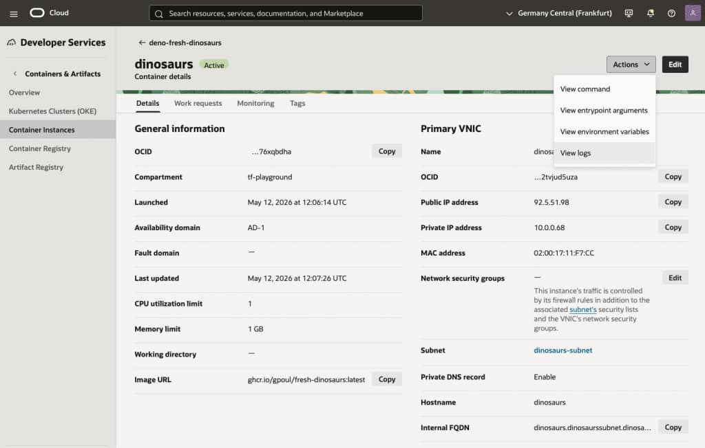
Task: Click the back chevron beside Containers & Artifacts
Action: (15, 74)
